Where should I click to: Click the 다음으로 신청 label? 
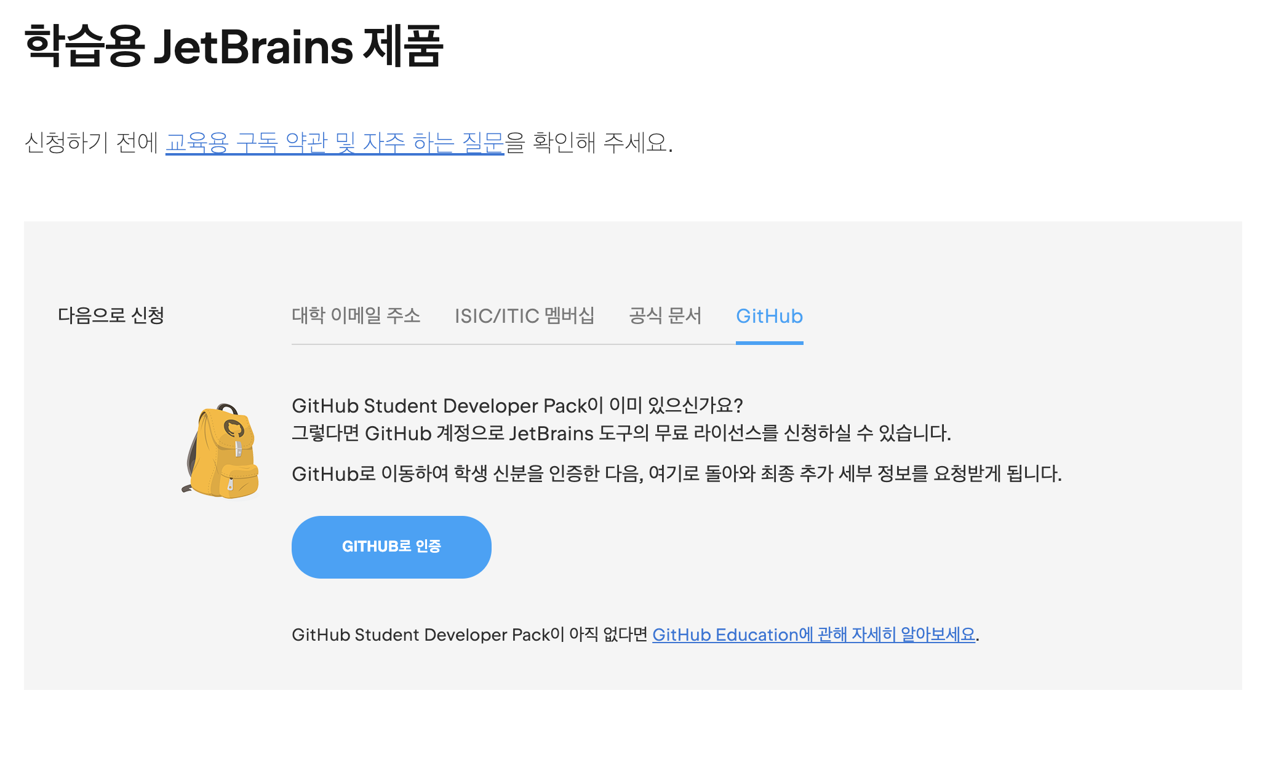pos(111,316)
